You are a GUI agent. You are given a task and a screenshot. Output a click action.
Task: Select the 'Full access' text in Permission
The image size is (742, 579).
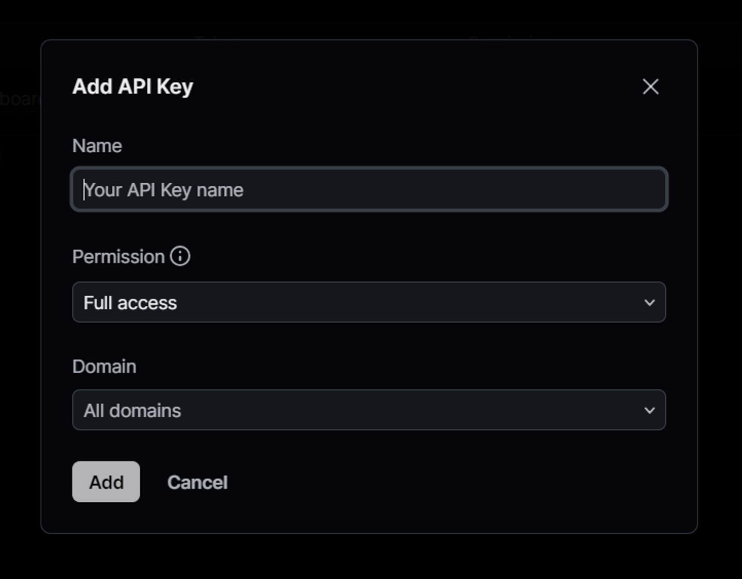point(130,303)
